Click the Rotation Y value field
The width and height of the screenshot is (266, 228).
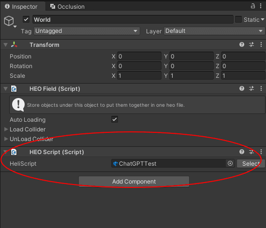click(192, 66)
